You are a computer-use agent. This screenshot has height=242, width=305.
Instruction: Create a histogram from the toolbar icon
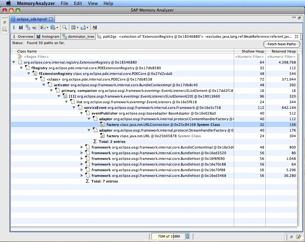[21, 27]
